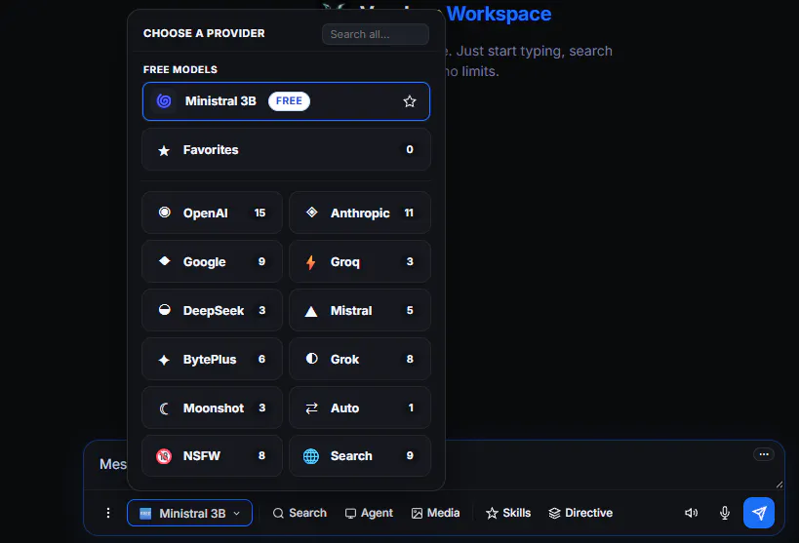This screenshot has width=799, height=543.
Task: Open the Ministral 3B model dropdown
Action: pyautogui.click(x=189, y=513)
